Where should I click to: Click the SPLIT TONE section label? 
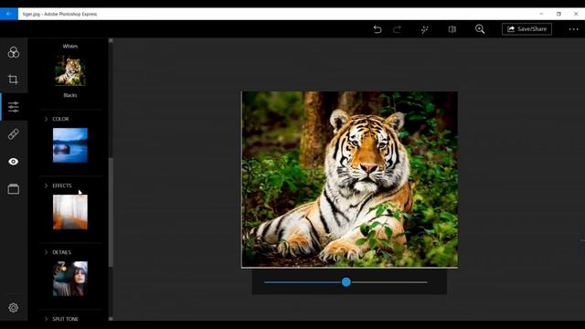[65, 319]
